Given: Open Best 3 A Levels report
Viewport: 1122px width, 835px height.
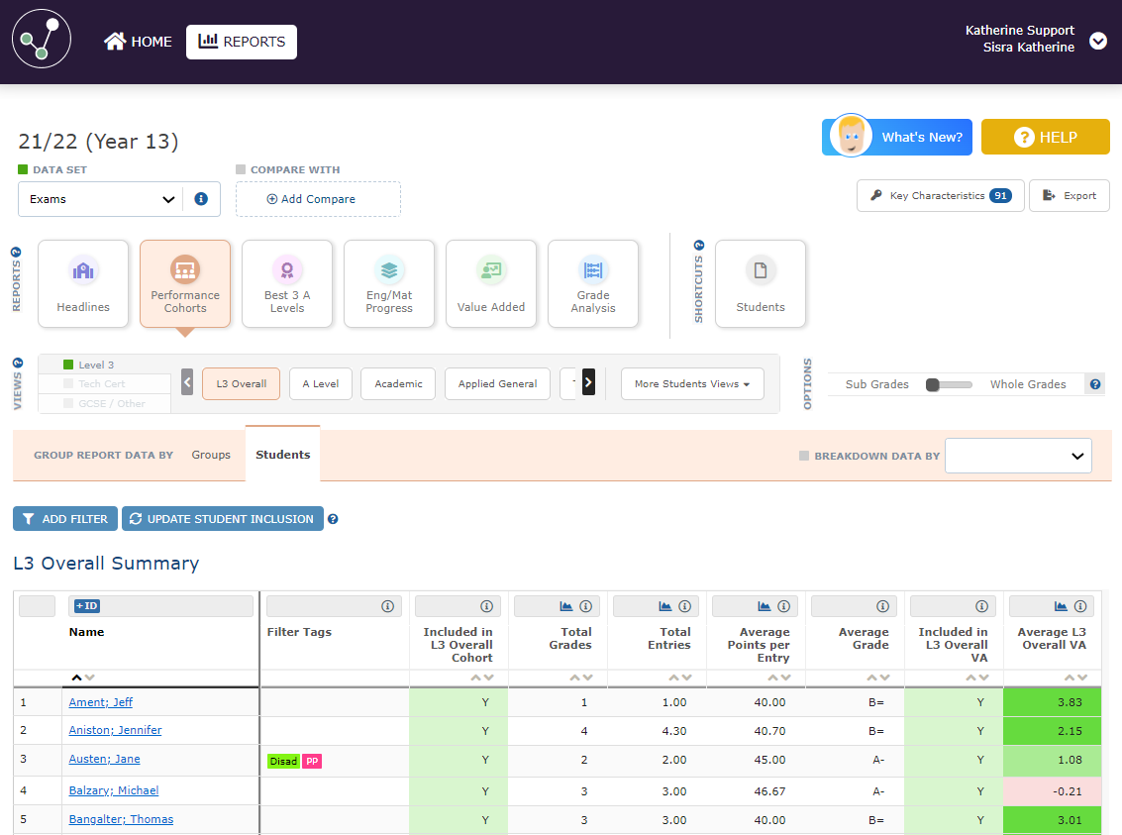Looking at the screenshot, I should click(287, 283).
